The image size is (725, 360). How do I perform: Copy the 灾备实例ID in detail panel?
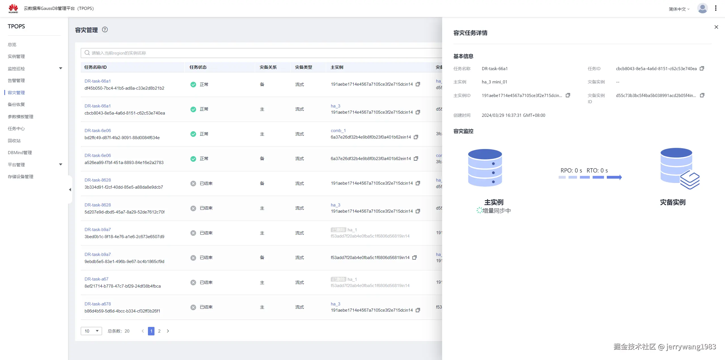(x=702, y=95)
